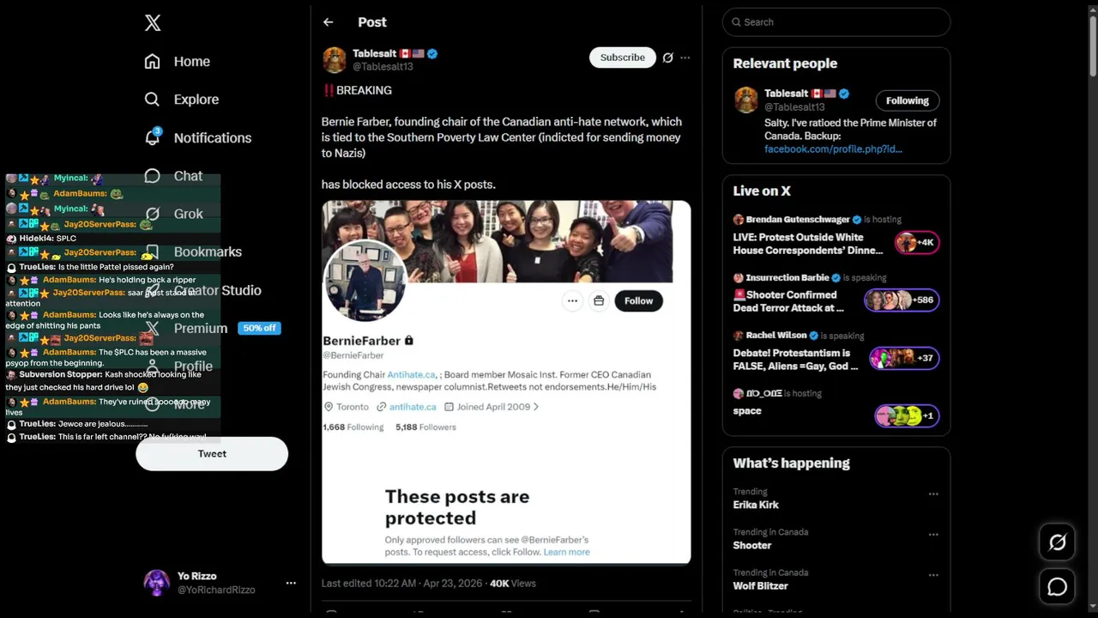Open options for Erika Kirk trend

tap(933, 494)
